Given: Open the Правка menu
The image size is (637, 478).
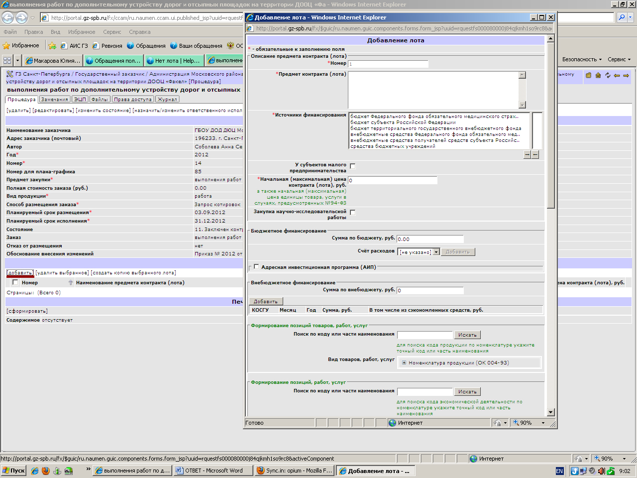Looking at the screenshot, I should [33, 32].
